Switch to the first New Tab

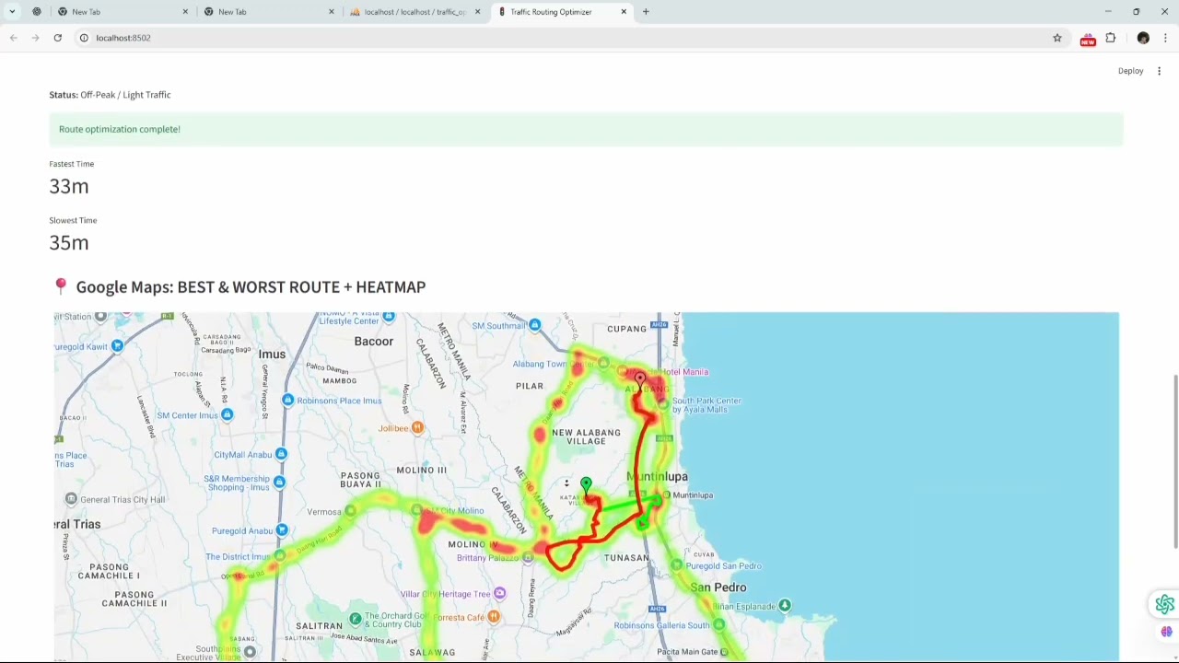(x=122, y=12)
